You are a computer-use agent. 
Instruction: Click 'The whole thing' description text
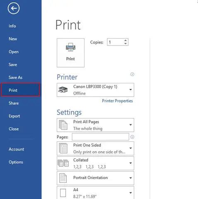pyautogui.click(x=88, y=129)
